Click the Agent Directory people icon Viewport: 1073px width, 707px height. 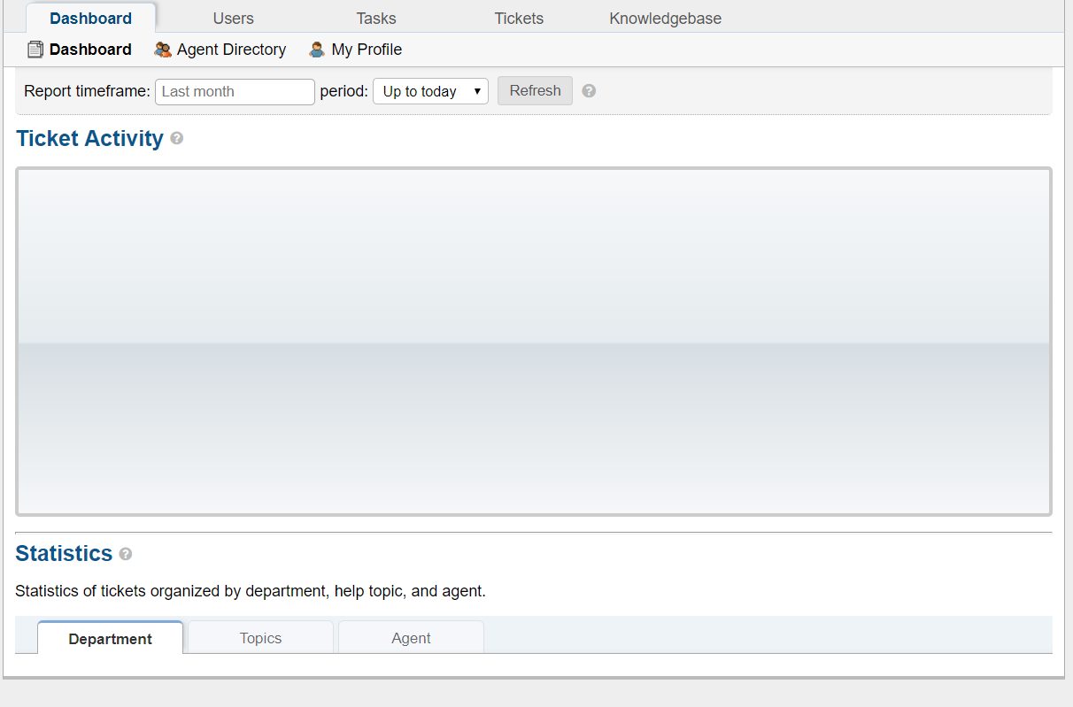[x=163, y=50]
